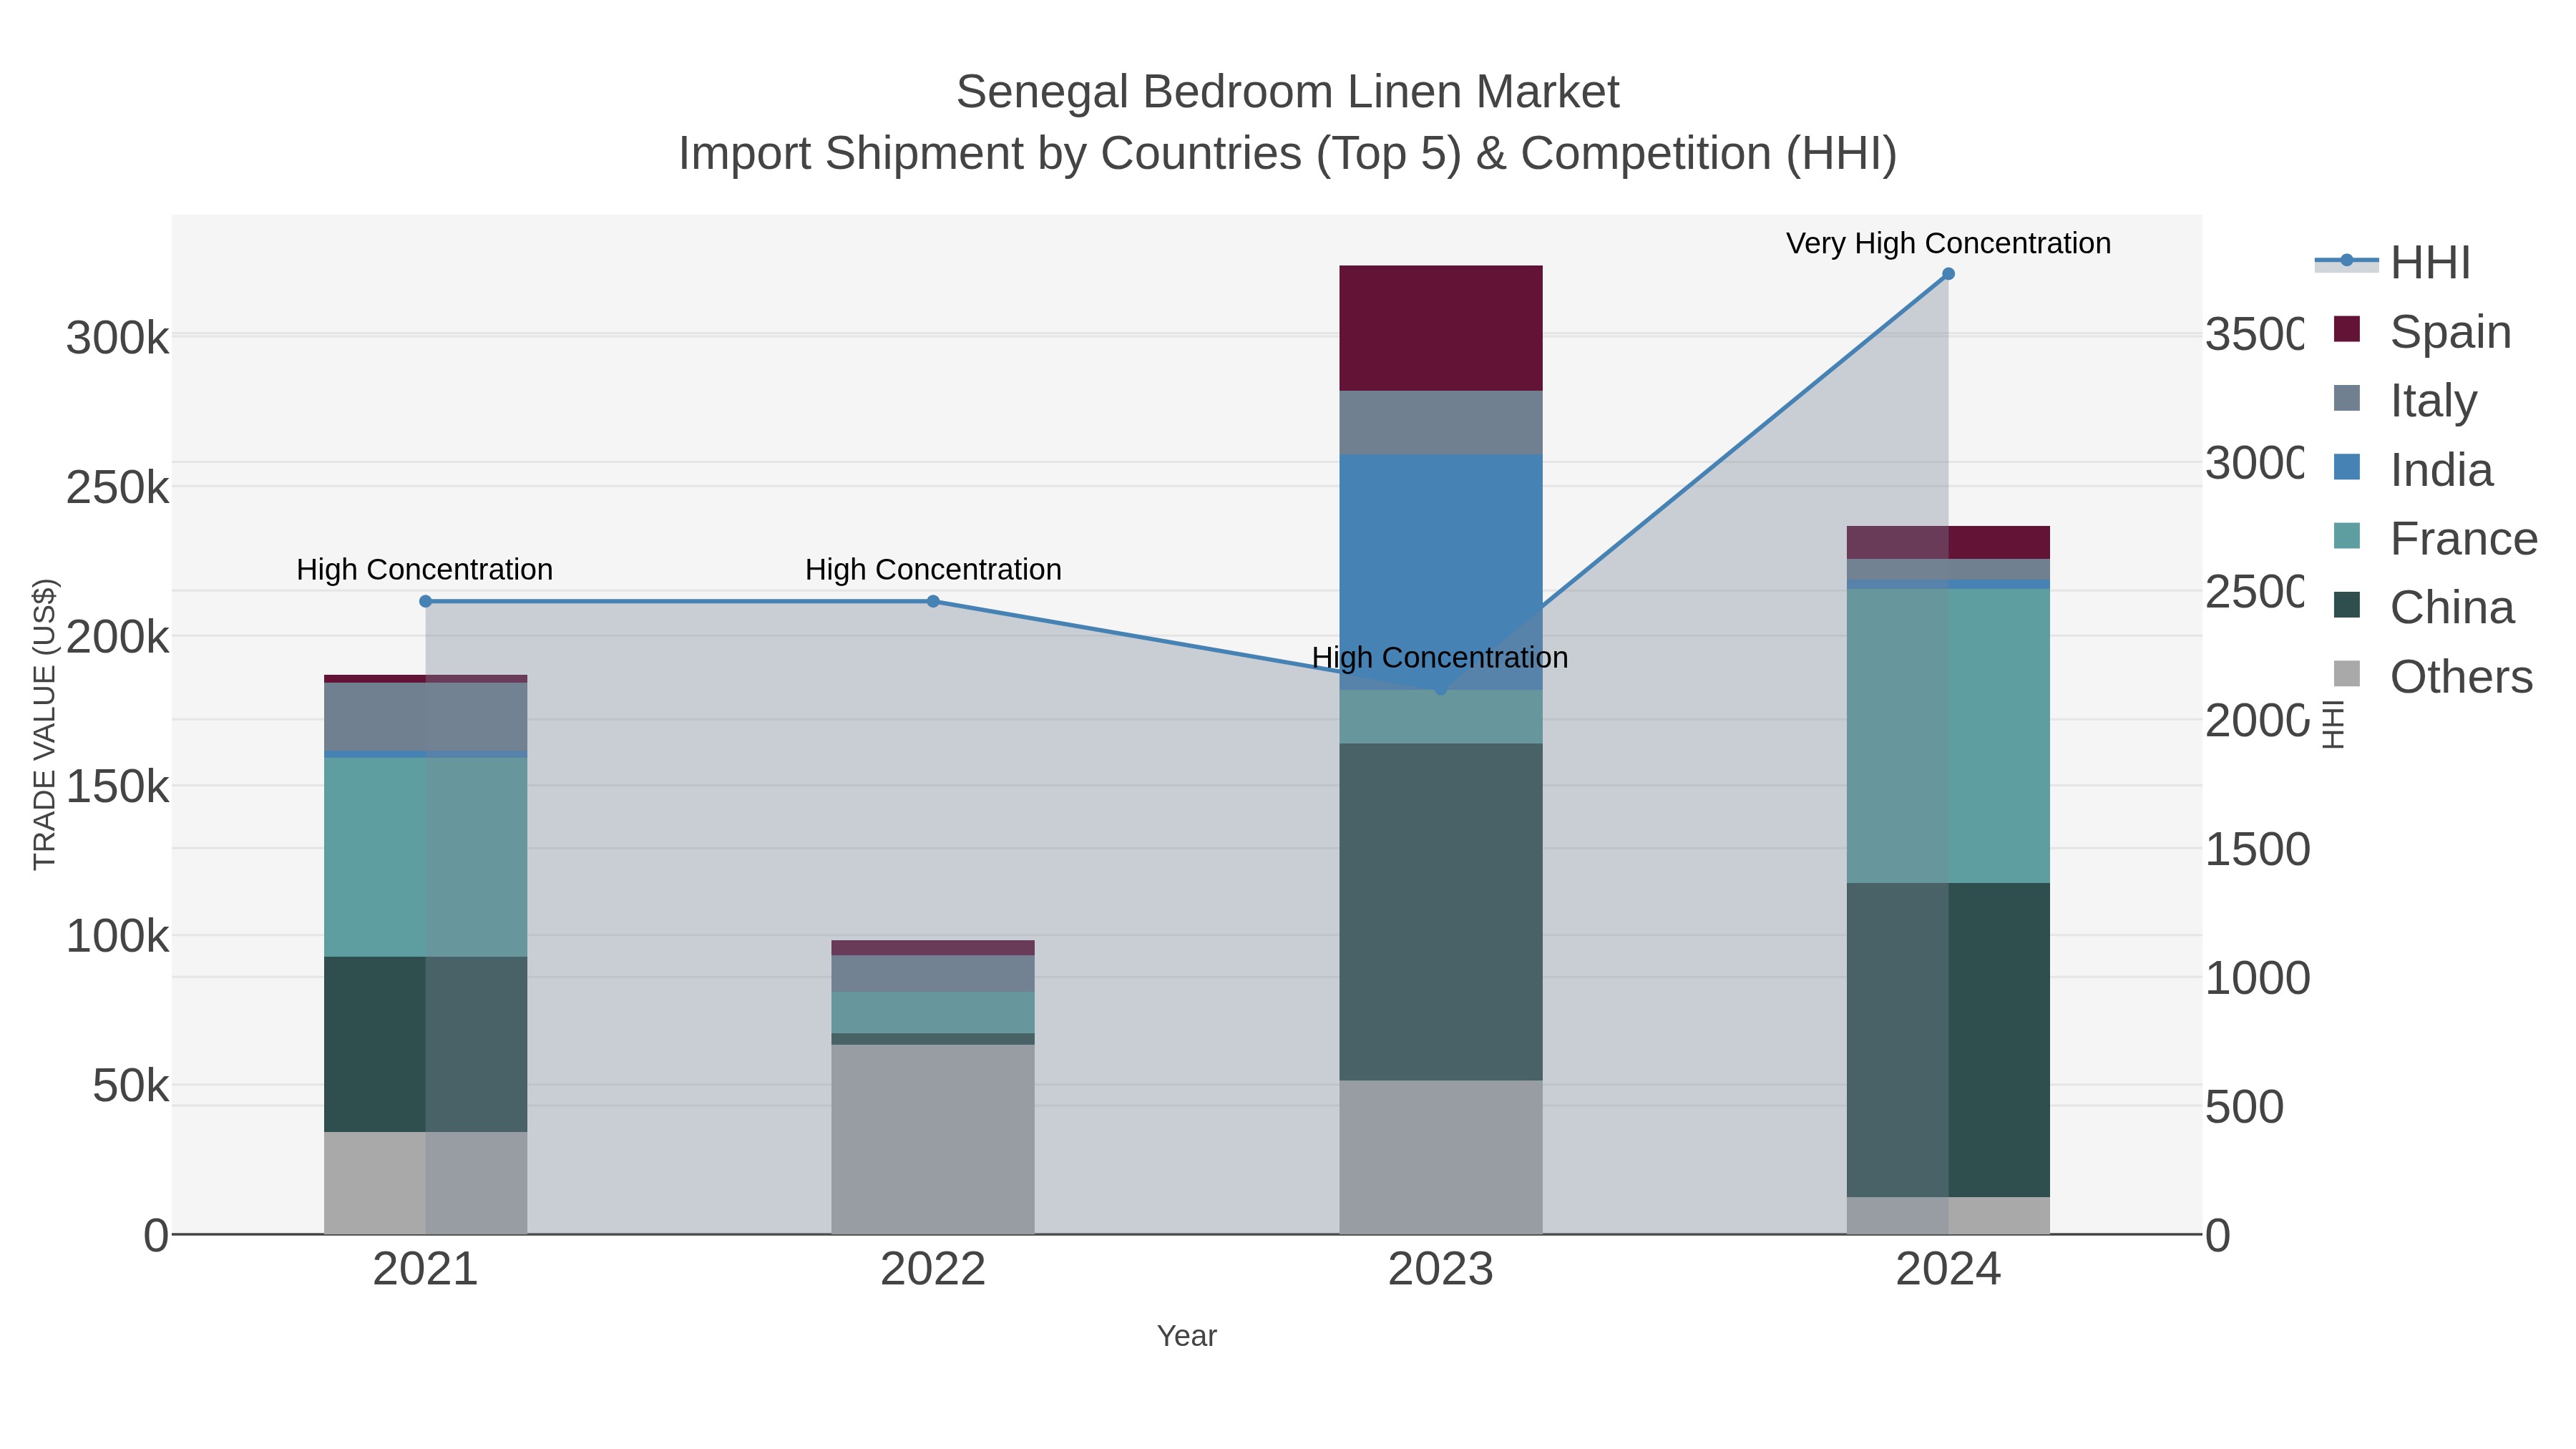
Task: Click the 2023 Spain bar segment
Action: [1441, 328]
